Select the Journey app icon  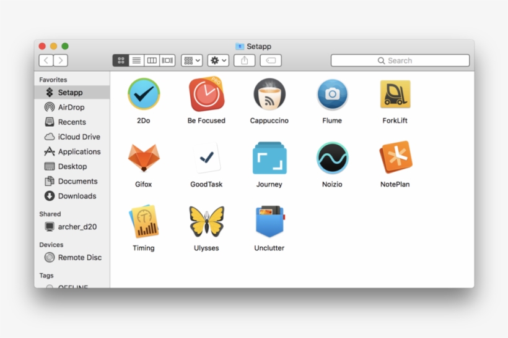pyautogui.click(x=269, y=158)
